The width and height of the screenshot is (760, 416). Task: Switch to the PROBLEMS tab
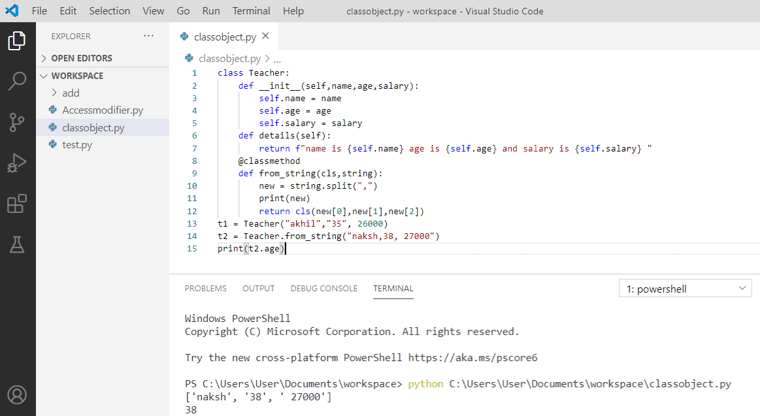pos(205,288)
